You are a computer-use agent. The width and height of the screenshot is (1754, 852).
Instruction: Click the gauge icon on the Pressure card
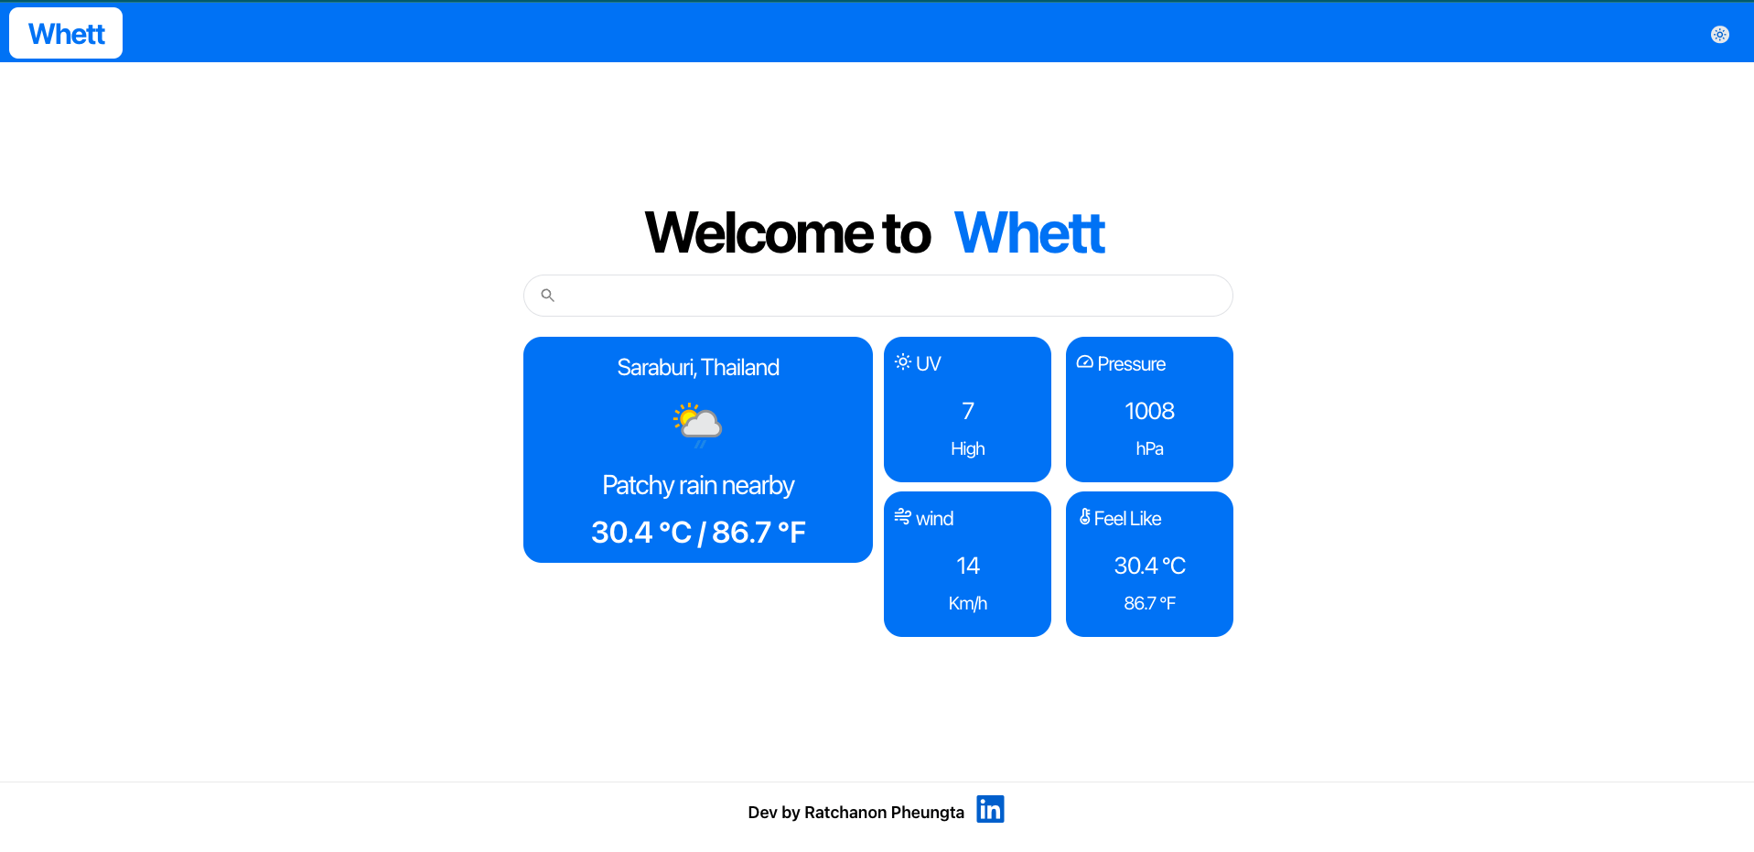click(1085, 361)
